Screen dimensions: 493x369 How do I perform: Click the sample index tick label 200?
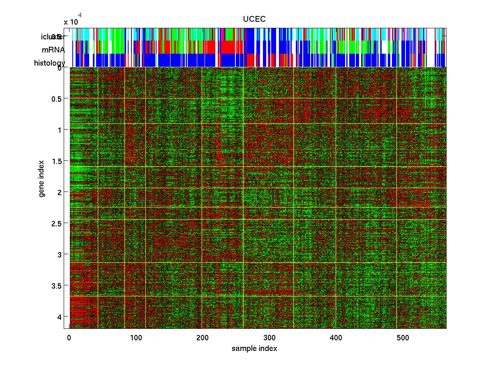point(203,338)
